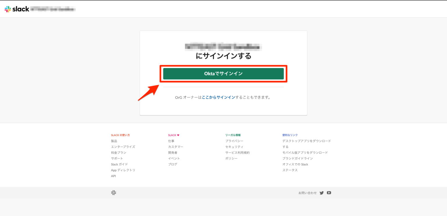The height and width of the screenshot is (216, 447).
Task: Click the ステータス link under 便利なリンク
Action: (290, 170)
